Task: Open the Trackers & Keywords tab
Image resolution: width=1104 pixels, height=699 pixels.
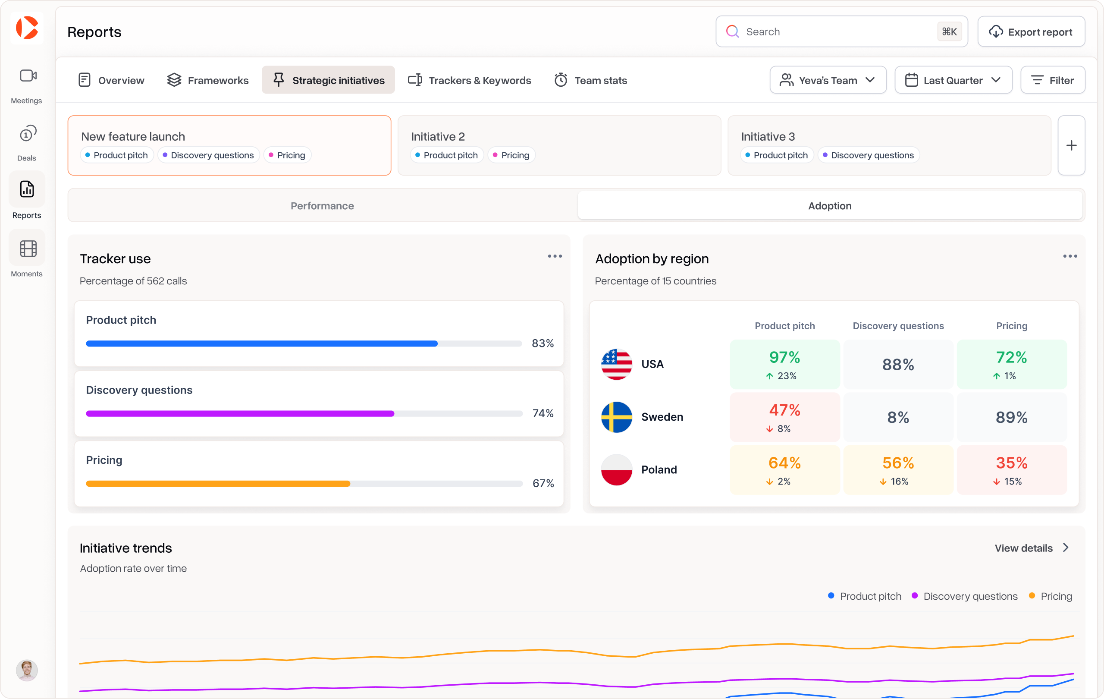Action: [470, 80]
